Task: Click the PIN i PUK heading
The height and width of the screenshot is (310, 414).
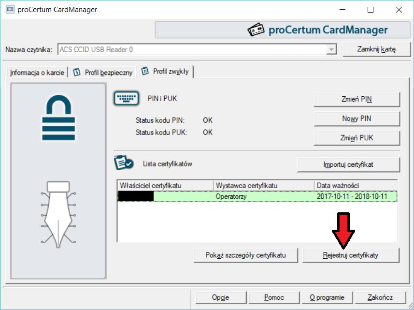Action: coord(162,99)
